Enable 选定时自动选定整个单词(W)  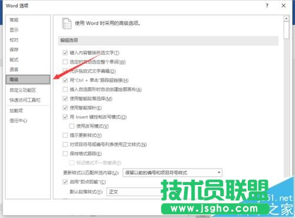click(65, 62)
